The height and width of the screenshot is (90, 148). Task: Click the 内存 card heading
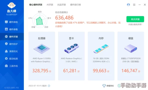coord(101,38)
